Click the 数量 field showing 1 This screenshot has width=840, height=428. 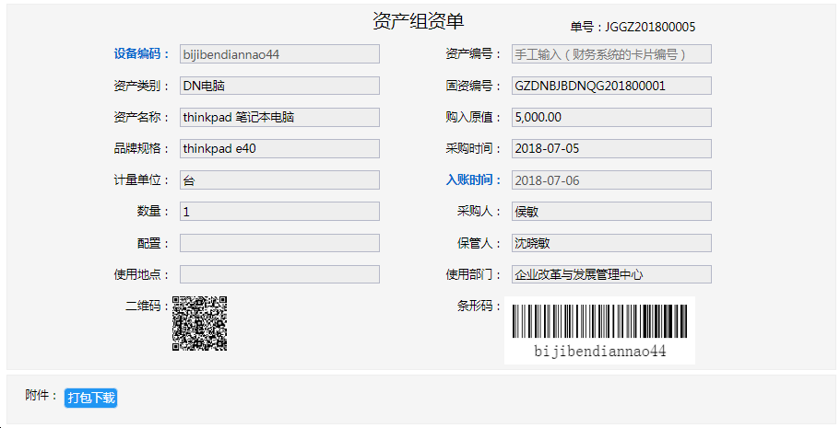point(279,212)
